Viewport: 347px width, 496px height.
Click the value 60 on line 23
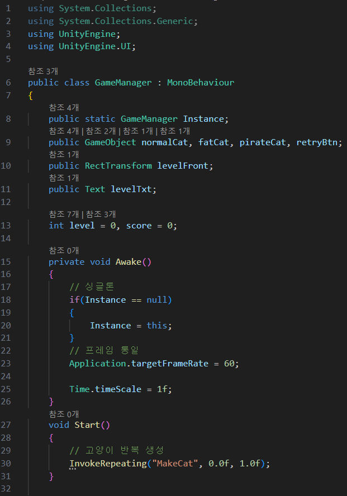229,364
